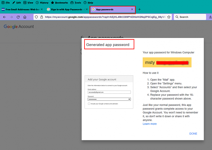Close the Sign in with App Passwords tab
This screenshot has height=150, width=212.
87,9
